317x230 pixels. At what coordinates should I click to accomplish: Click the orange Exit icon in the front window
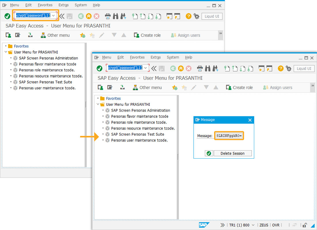coord(181,69)
